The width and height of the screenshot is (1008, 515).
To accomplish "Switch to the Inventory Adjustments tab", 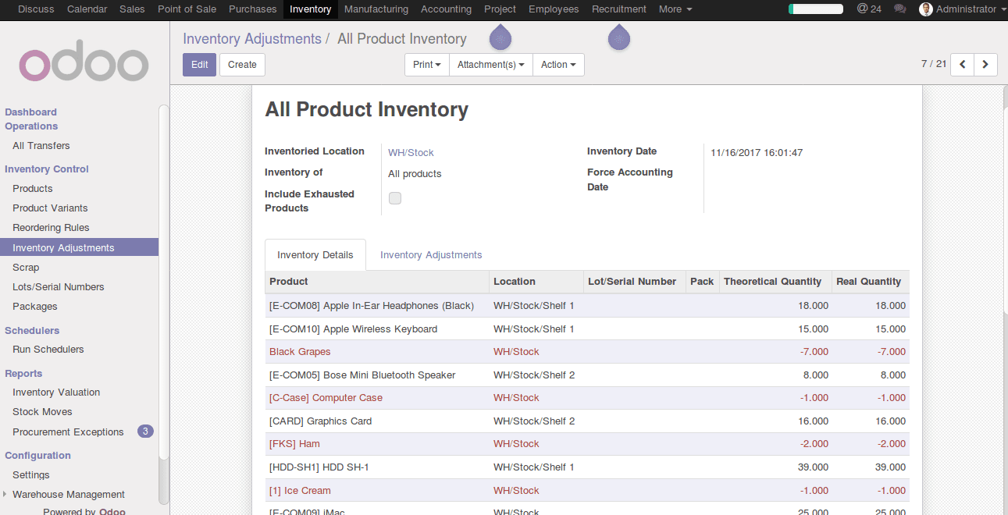I will click(x=431, y=255).
